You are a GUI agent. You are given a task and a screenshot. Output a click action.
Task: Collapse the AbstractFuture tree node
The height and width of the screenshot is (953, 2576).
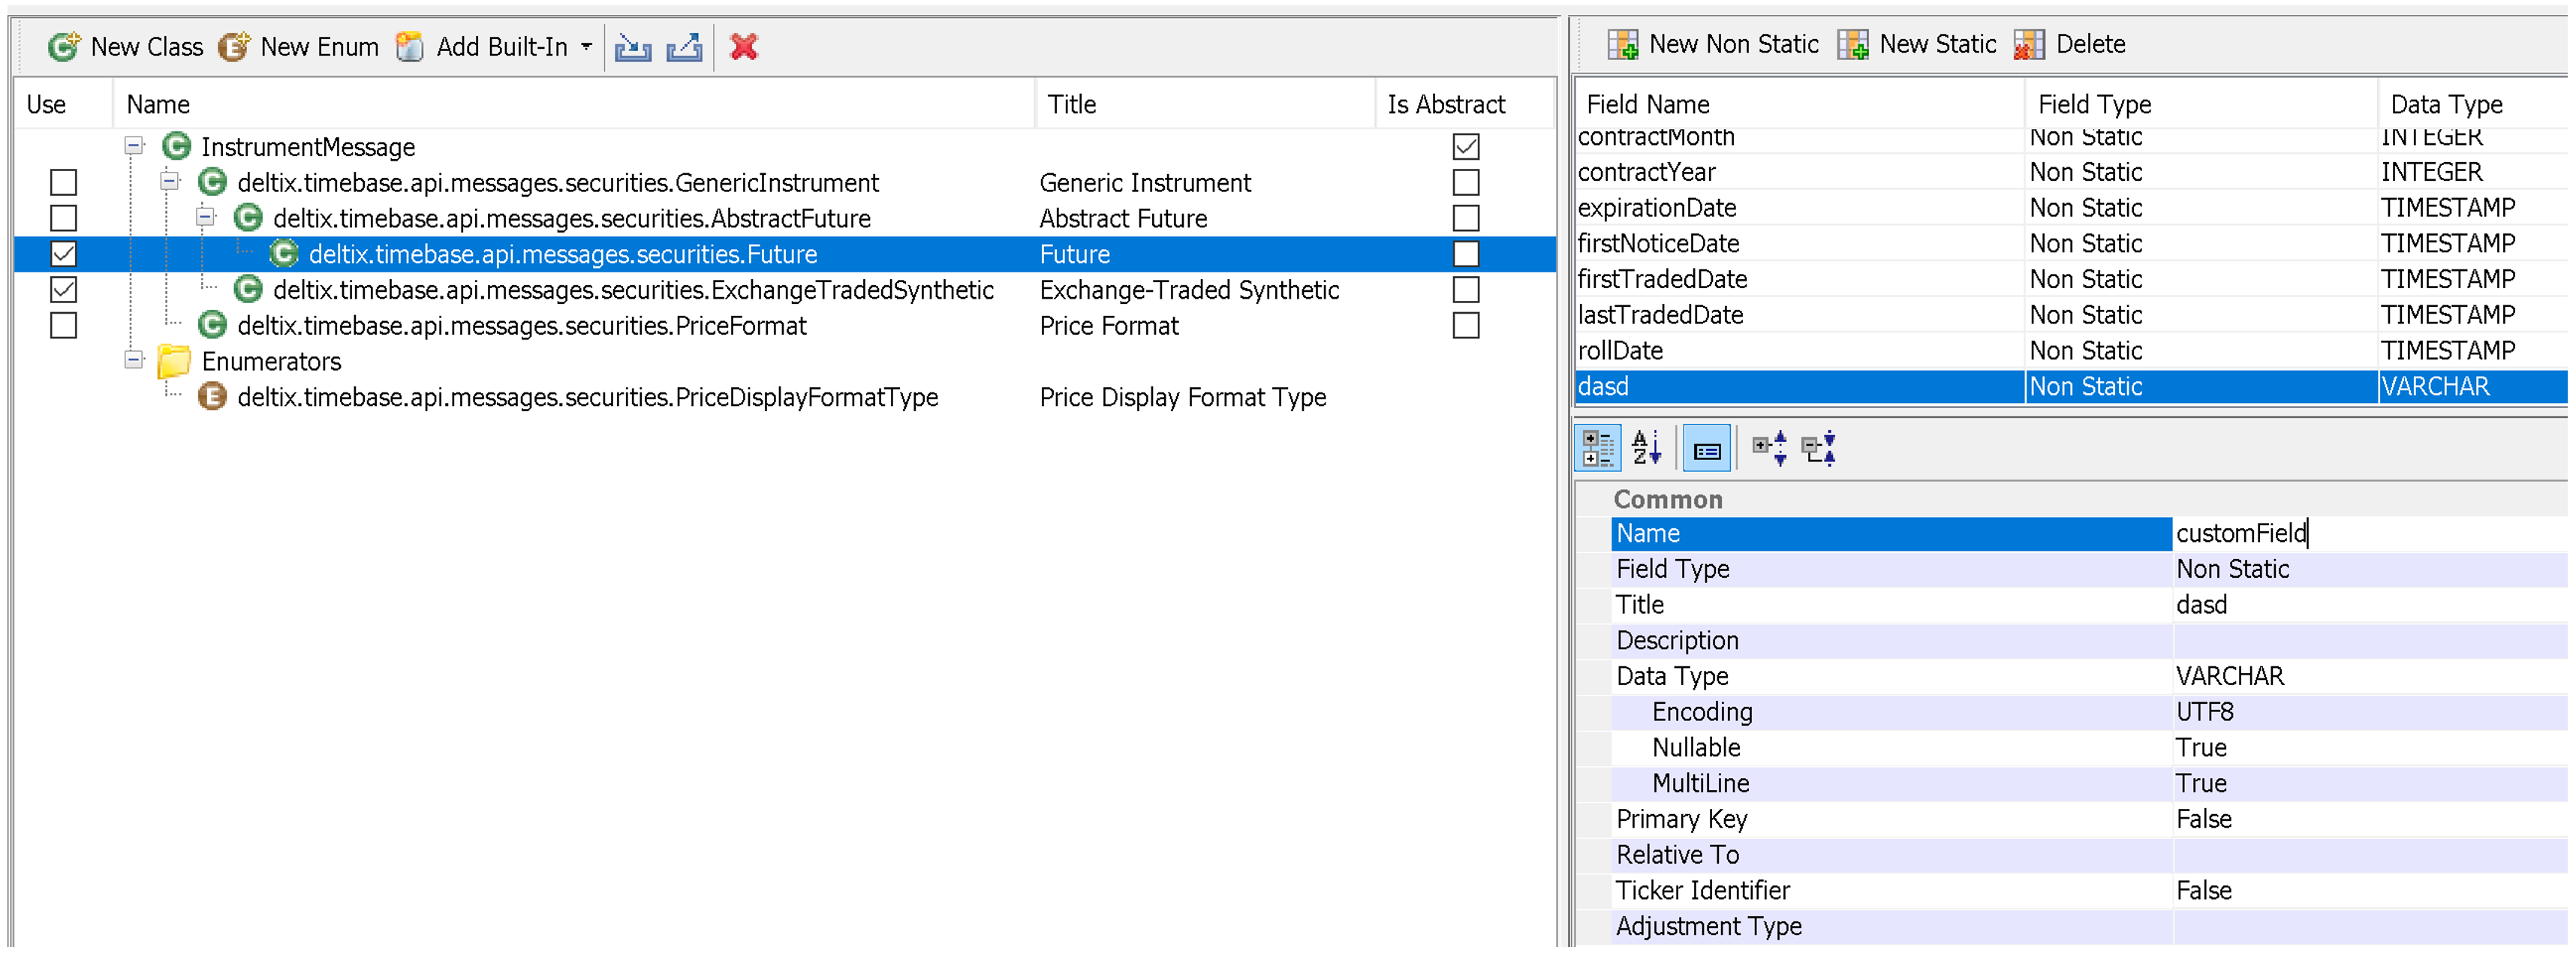[x=205, y=217]
